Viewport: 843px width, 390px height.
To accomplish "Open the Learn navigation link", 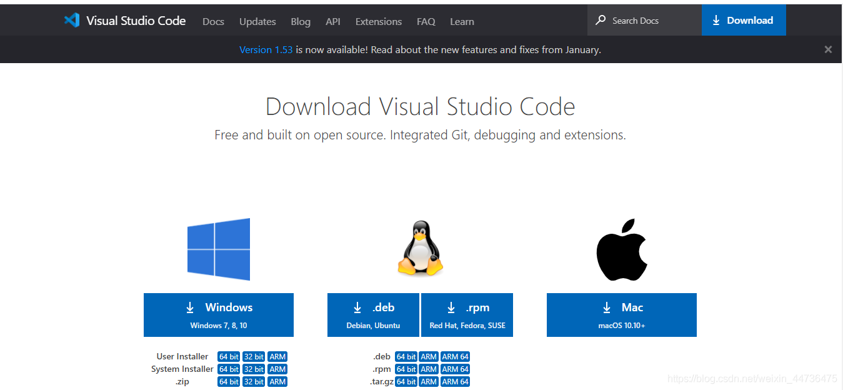I will tap(462, 21).
